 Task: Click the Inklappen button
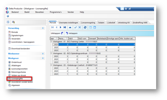(x=72, y=33)
